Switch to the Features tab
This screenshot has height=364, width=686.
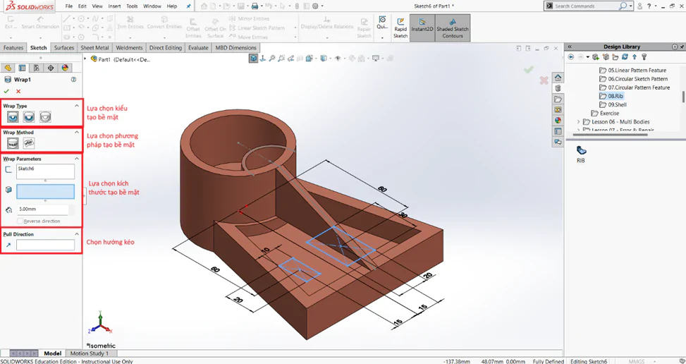click(x=13, y=48)
